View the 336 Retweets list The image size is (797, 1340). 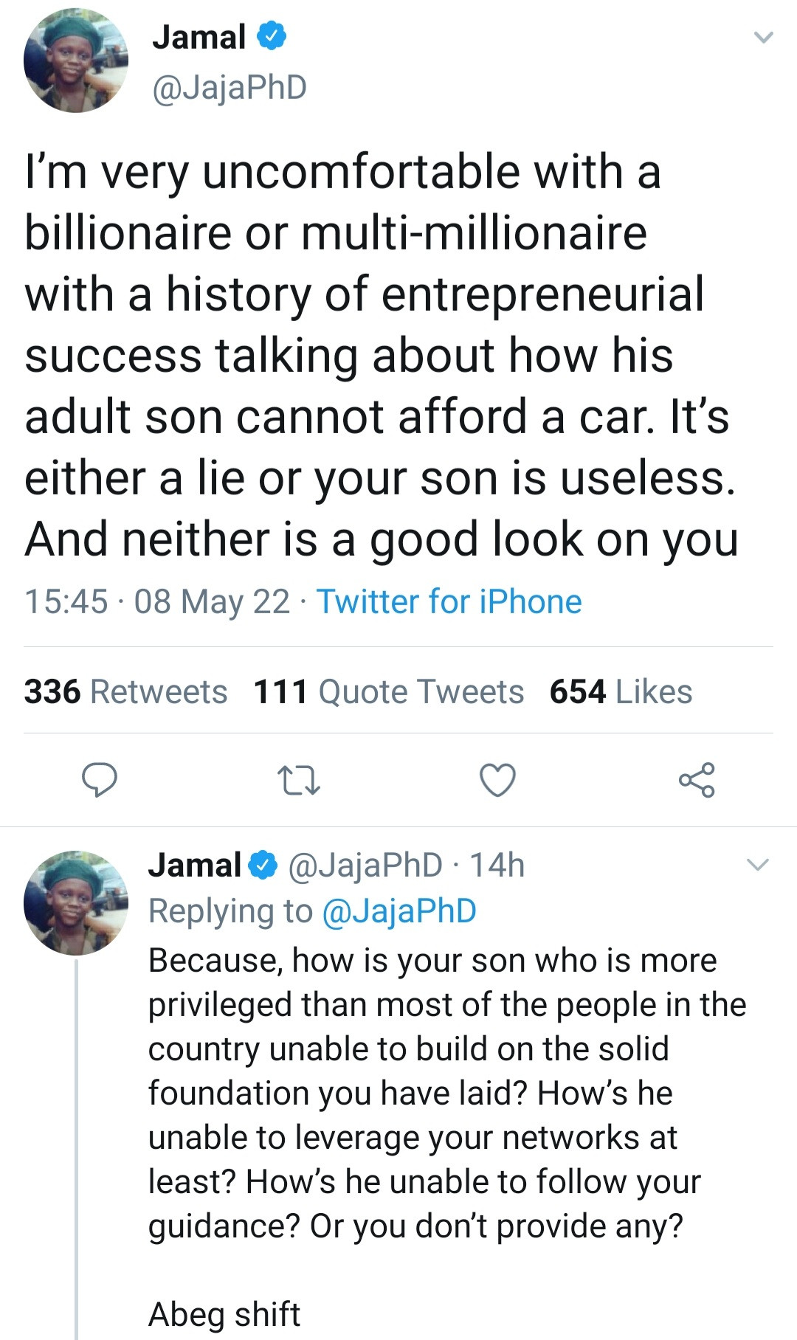tap(125, 692)
